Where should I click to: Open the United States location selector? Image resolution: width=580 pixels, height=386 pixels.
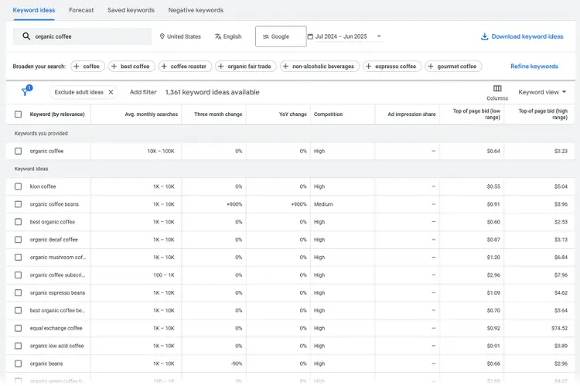point(180,36)
